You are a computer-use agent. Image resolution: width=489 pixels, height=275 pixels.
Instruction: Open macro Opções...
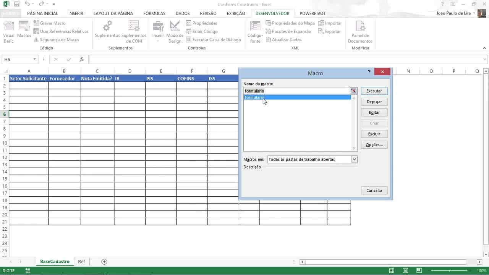374,144
